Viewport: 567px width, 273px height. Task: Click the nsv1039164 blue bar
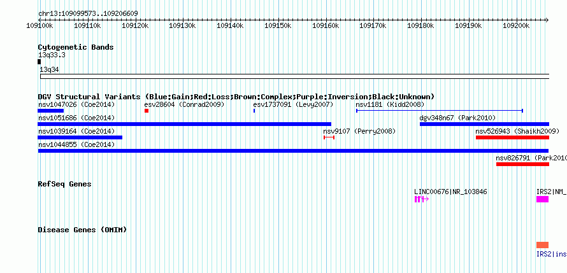(80, 137)
